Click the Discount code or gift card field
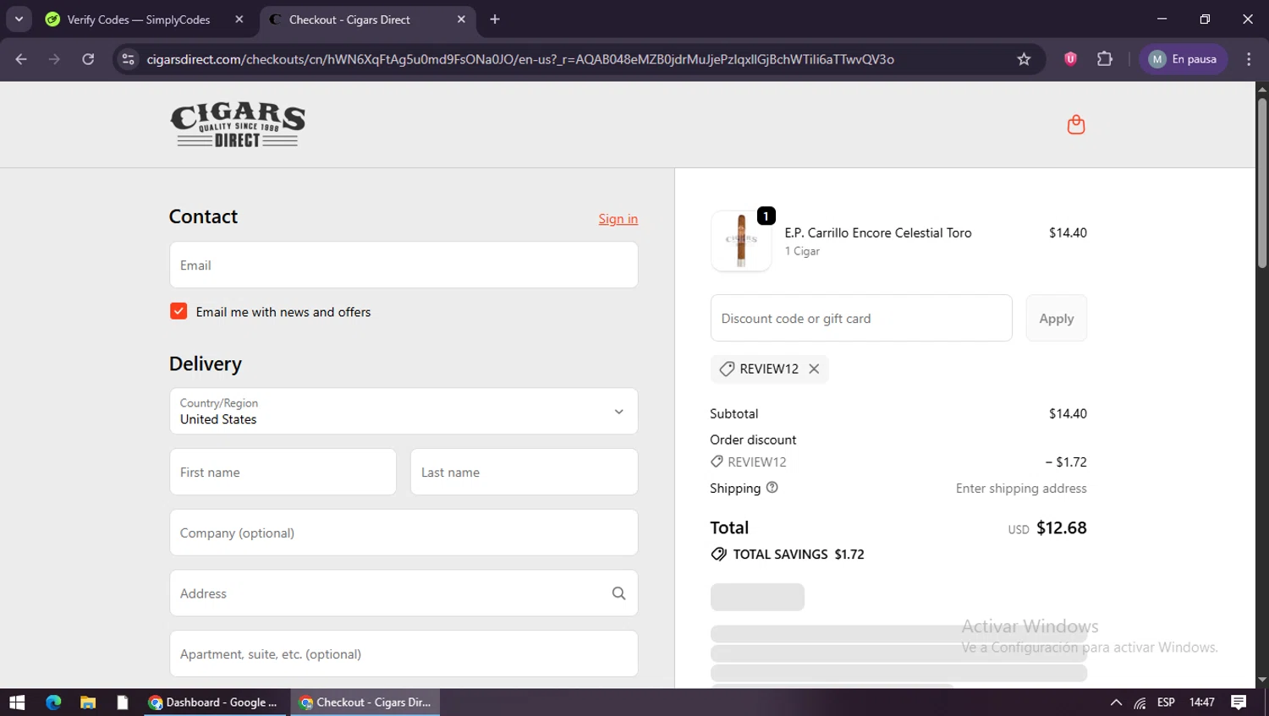 click(861, 319)
